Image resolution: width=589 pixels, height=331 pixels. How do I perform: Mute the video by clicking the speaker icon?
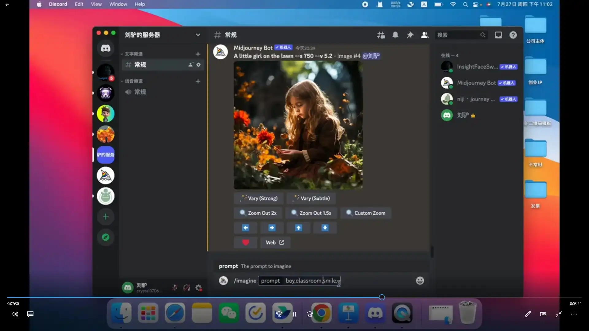click(x=14, y=314)
